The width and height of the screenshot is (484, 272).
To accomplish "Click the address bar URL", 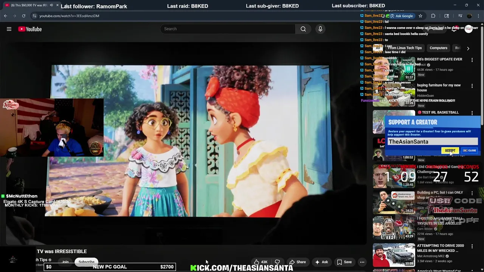I will coord(69,16).
